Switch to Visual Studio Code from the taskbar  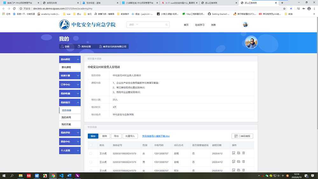(61, 176)
